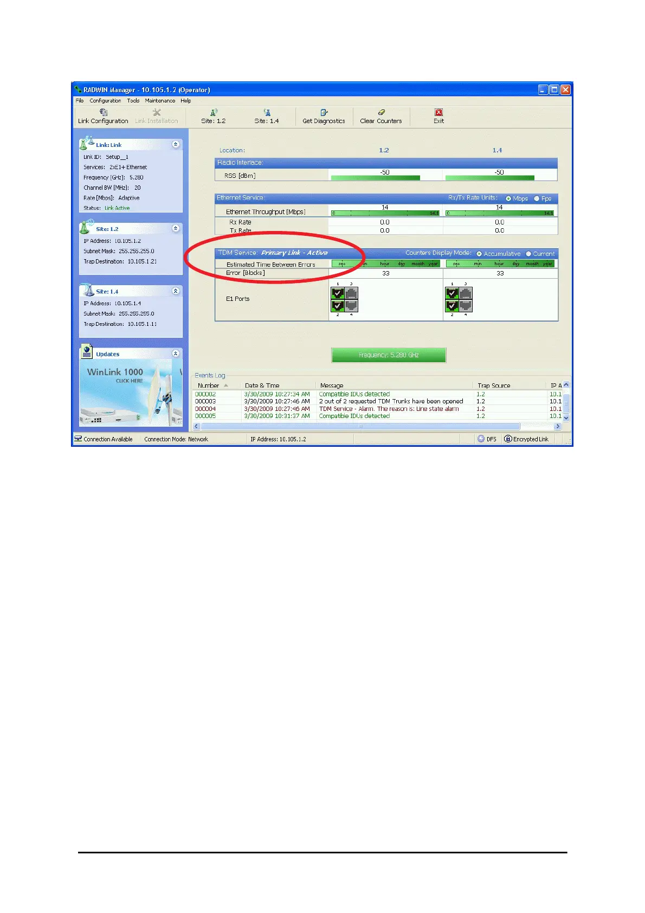Click the Encrypted Link lock icon
The image size is (645, 913).
point(508,439)
